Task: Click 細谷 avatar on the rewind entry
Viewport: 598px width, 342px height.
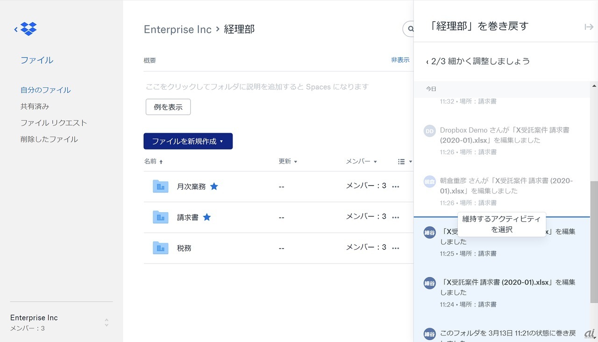Action: coord(430,334)
